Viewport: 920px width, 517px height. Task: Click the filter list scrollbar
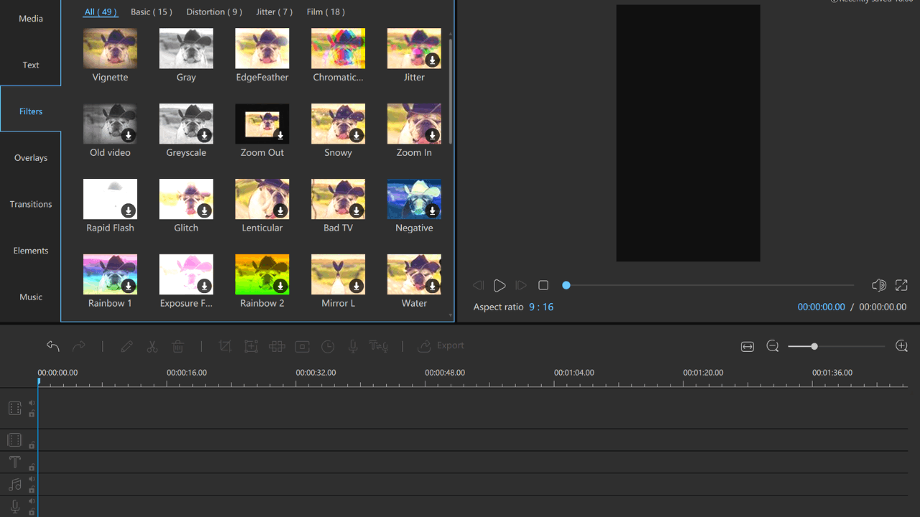(x=451, y=90)
